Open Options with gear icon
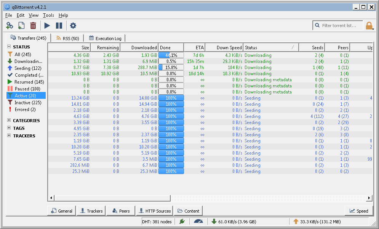379x229 pixels. click(73, 26)
